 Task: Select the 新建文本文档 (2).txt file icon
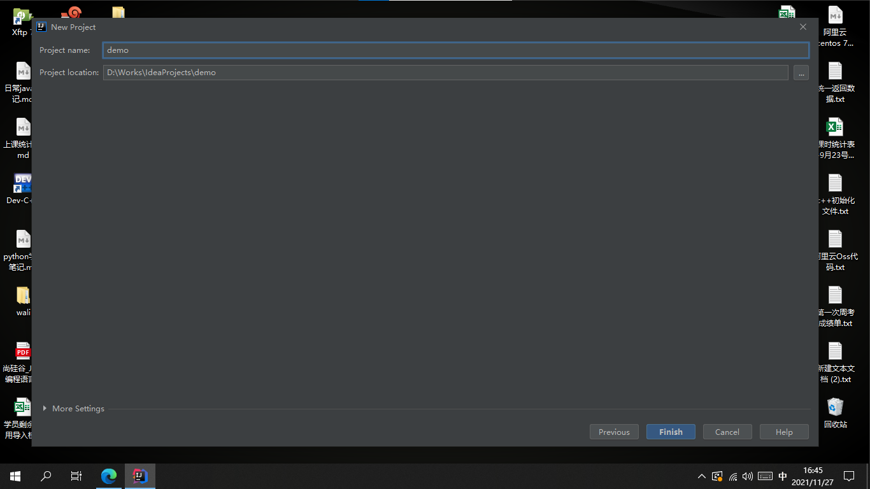[x=835, y=363]
